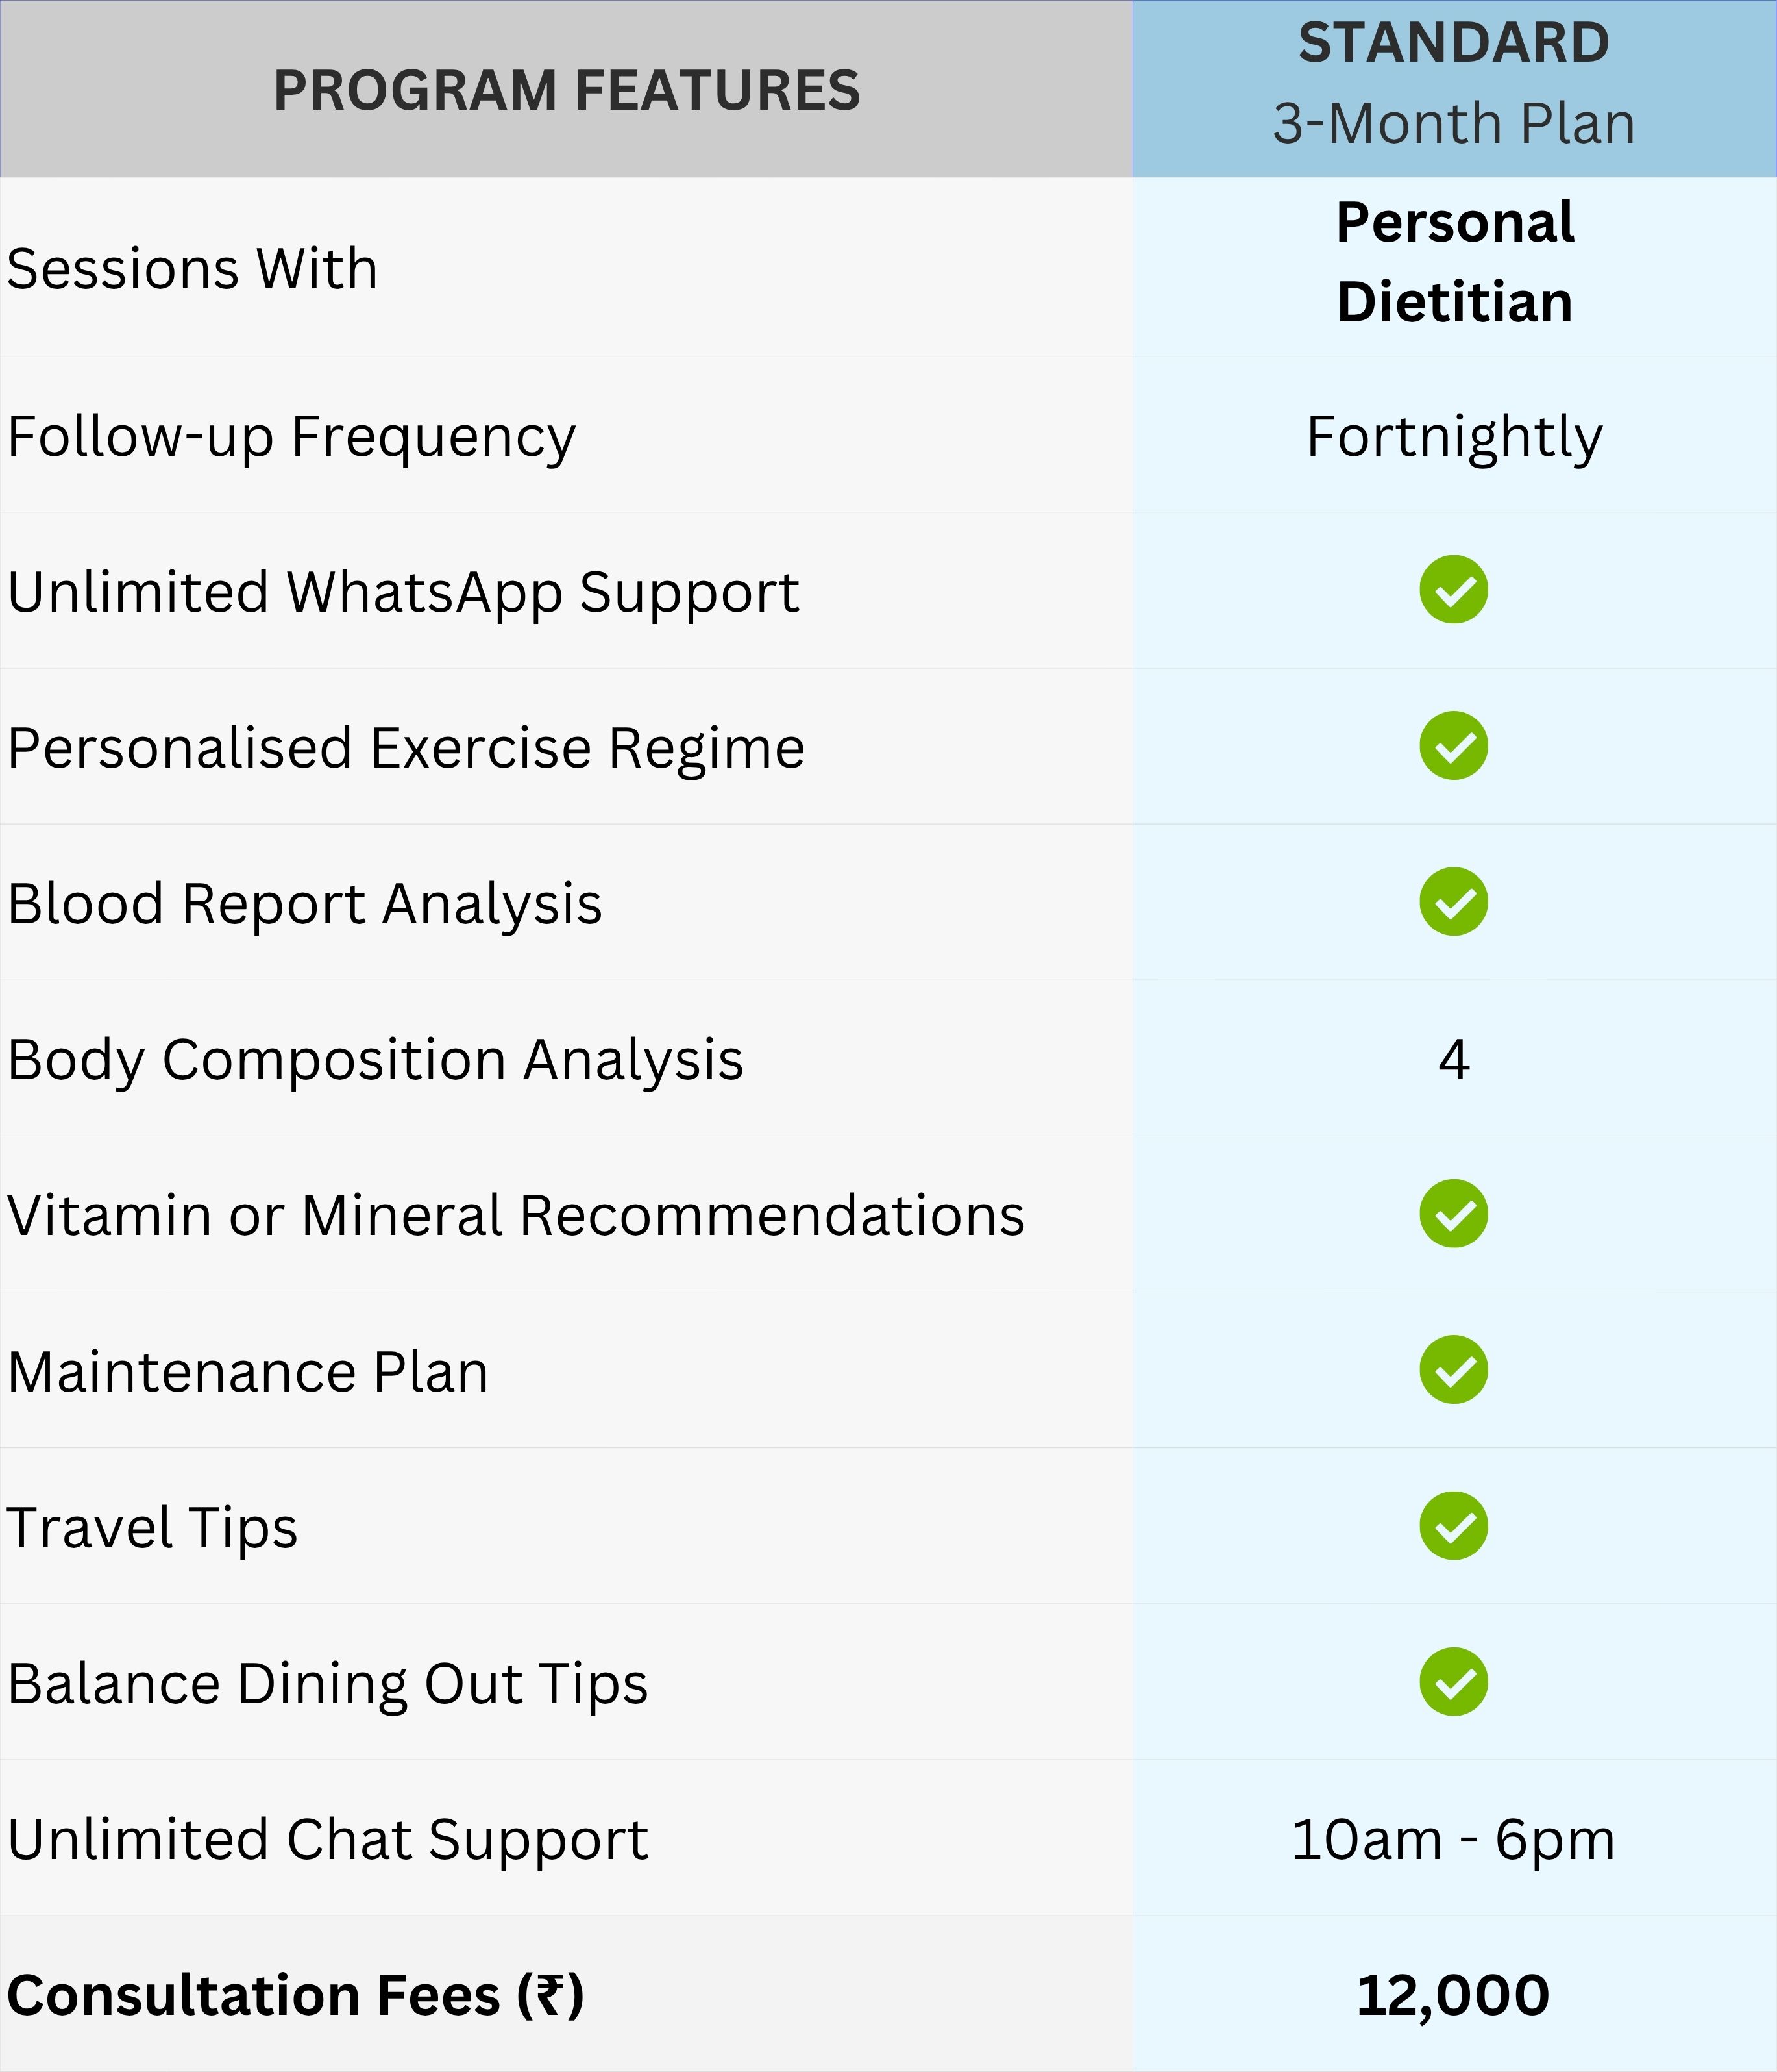Click the Balance Dining Out Tips checkmark
The width and height of the screenshot is (1777, 2072).
[1453, 1682]
